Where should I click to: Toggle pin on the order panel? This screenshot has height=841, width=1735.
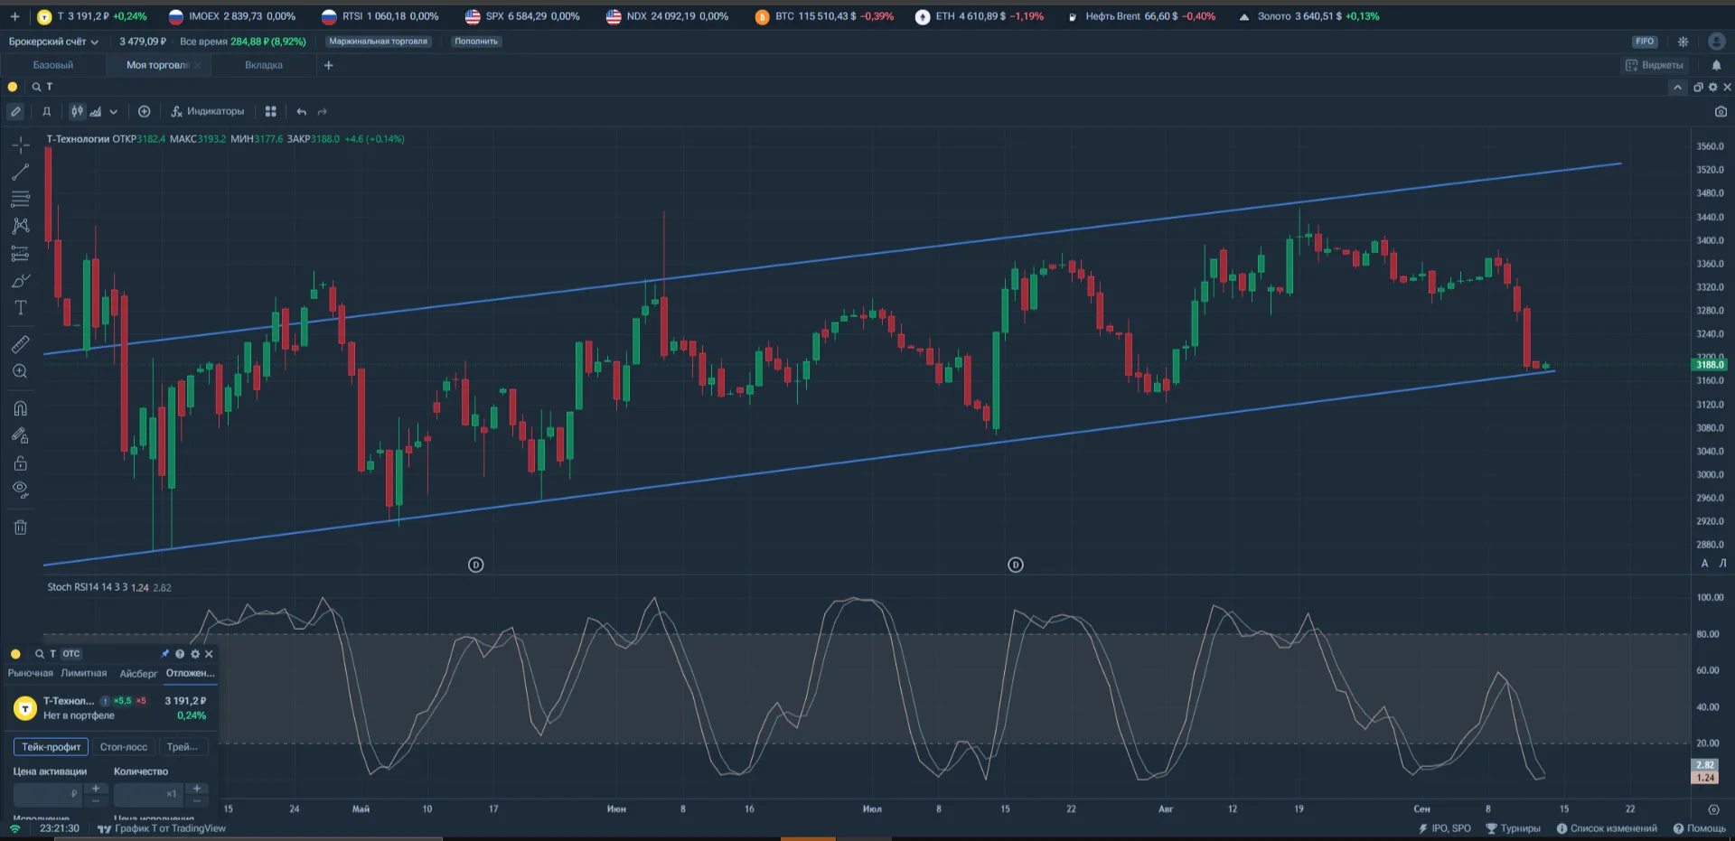point(164,654)
